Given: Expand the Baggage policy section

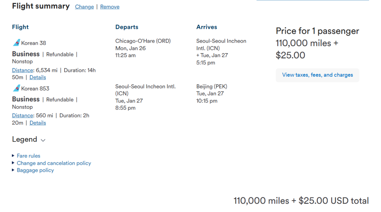Looking at the screenshot, I should click(x=35, y=170).
